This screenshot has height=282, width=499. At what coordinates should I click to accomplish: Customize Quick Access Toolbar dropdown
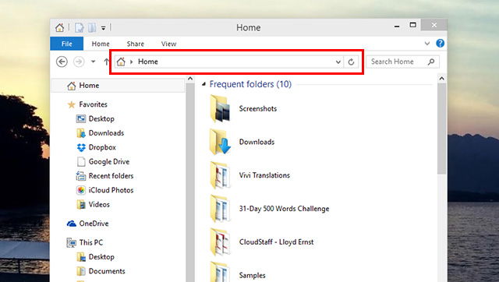pos(104,28)
